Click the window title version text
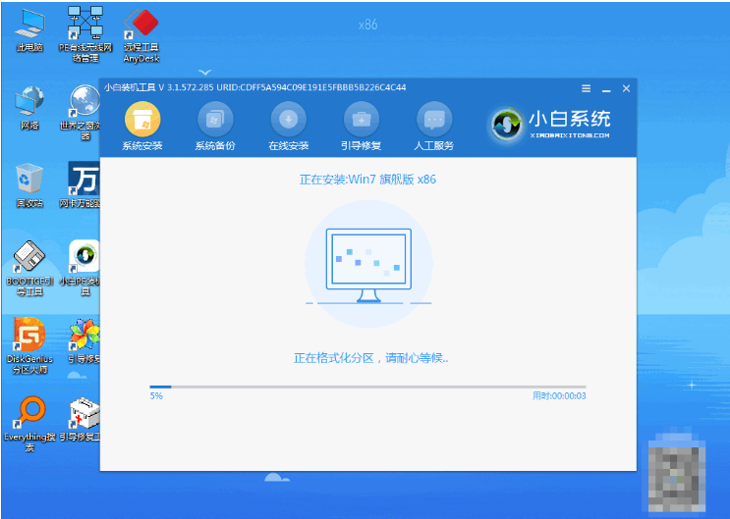Screen dimensions: 730x519 point(254,87)
